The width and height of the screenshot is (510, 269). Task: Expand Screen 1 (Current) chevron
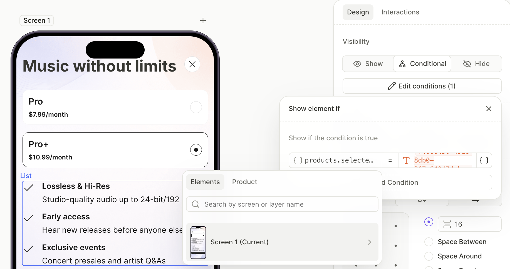tap(370, 242)
